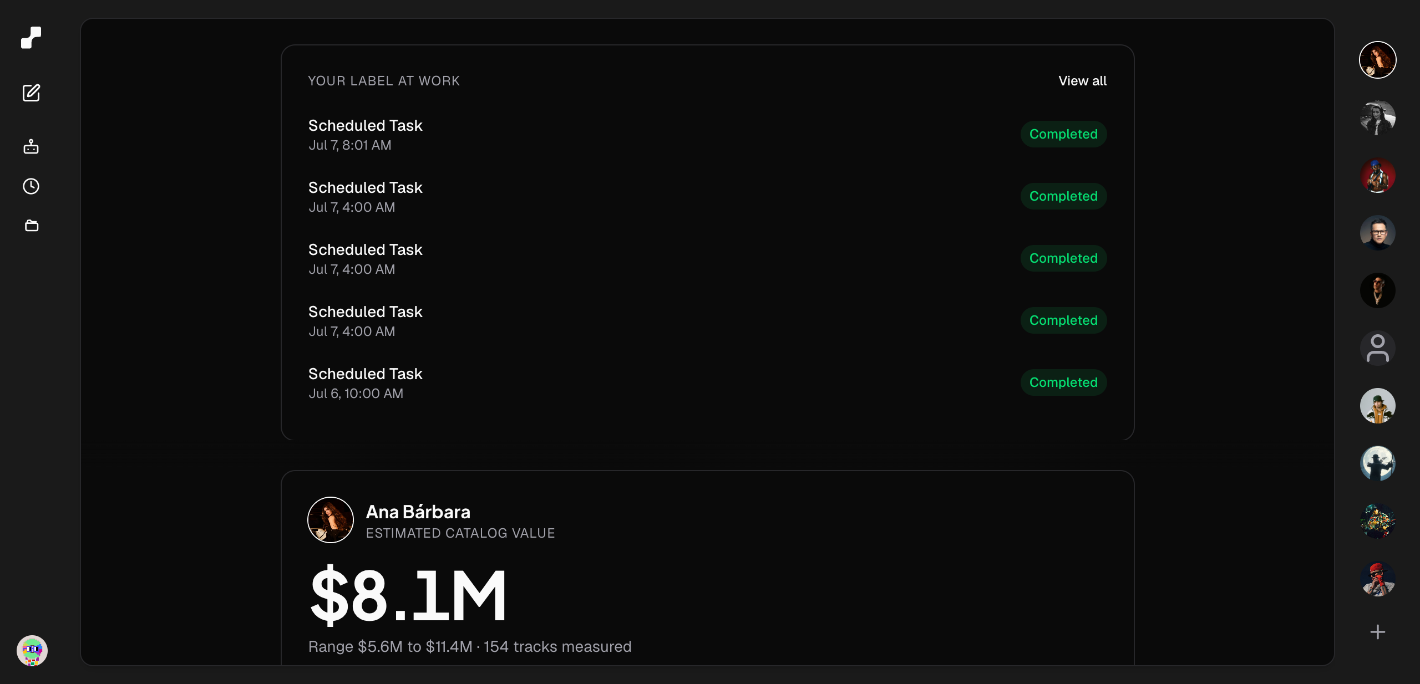Select the artist avatar wearing a beanie
This screenshot has width=1420, height=684.
click(x=1377, y=406)
